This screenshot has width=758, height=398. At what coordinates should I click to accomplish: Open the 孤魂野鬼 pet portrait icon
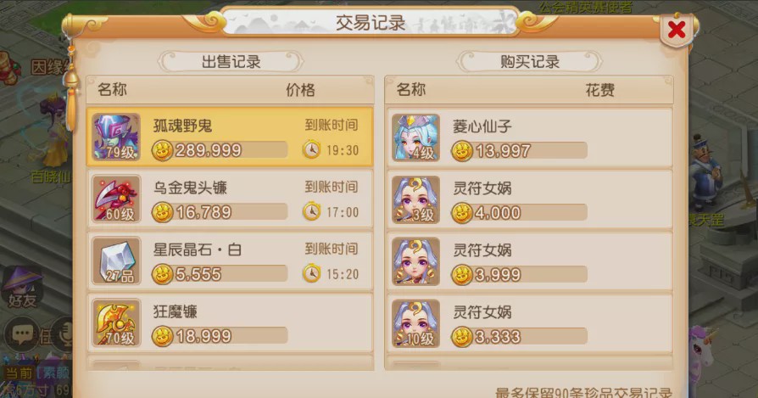pyautogui.click(x=116, y=137)
